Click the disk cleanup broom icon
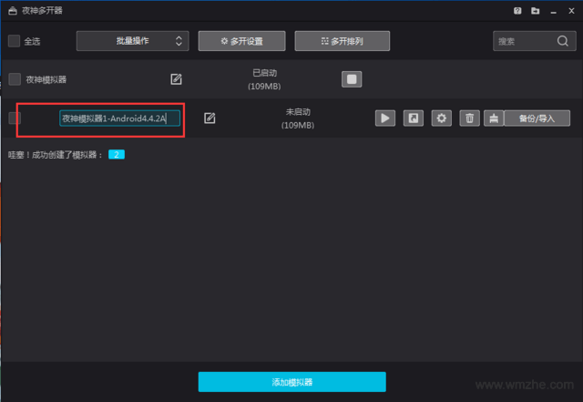 pyautogui.click(x=494, y=118)
